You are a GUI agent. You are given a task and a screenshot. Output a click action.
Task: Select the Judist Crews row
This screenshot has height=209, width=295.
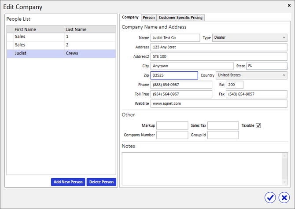pos(61,54)
